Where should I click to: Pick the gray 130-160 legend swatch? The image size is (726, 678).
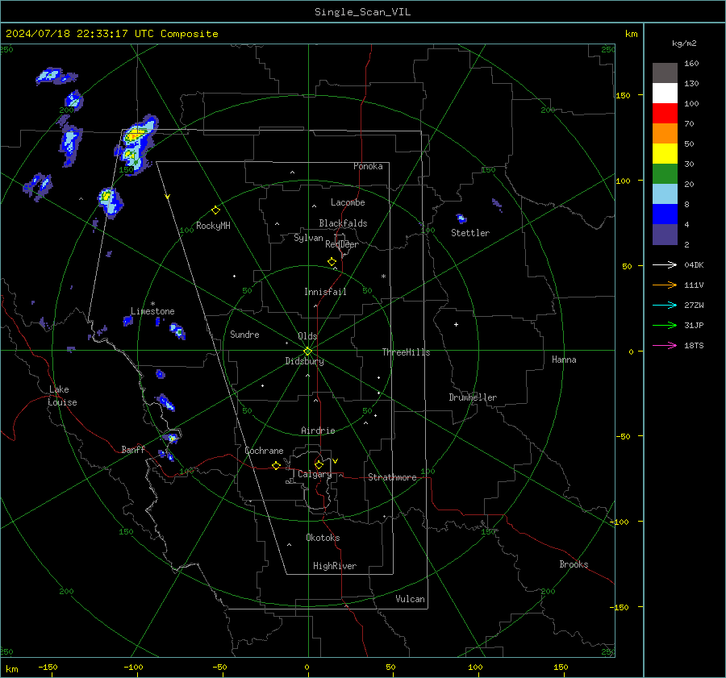pos(665,73)
